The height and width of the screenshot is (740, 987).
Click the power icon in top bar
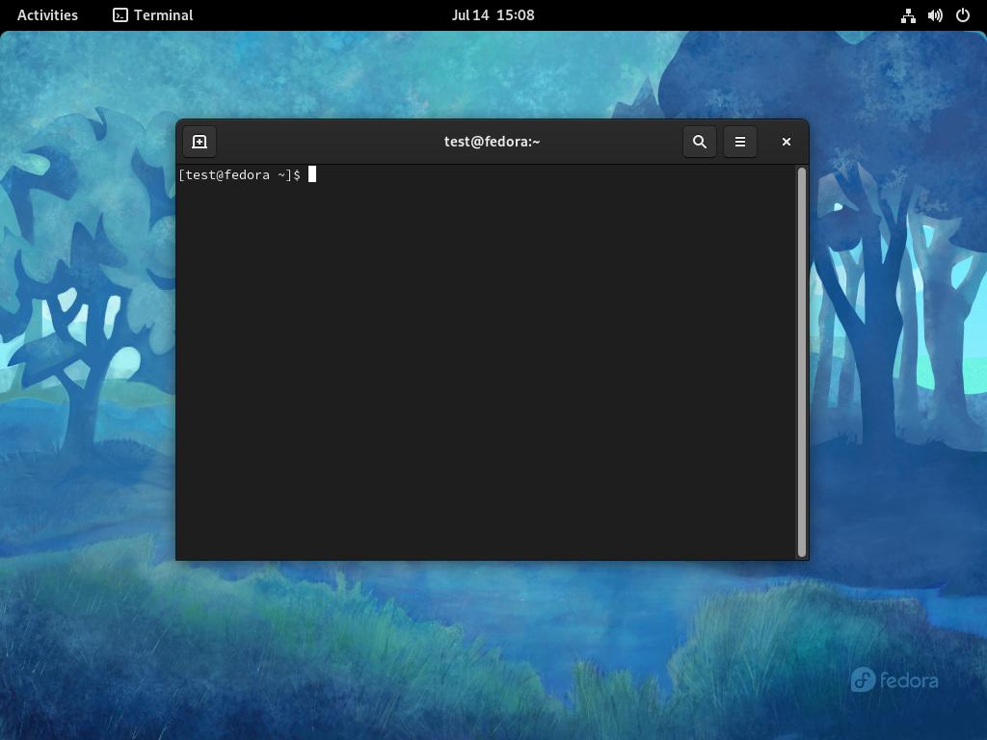(x=963, y=15)
